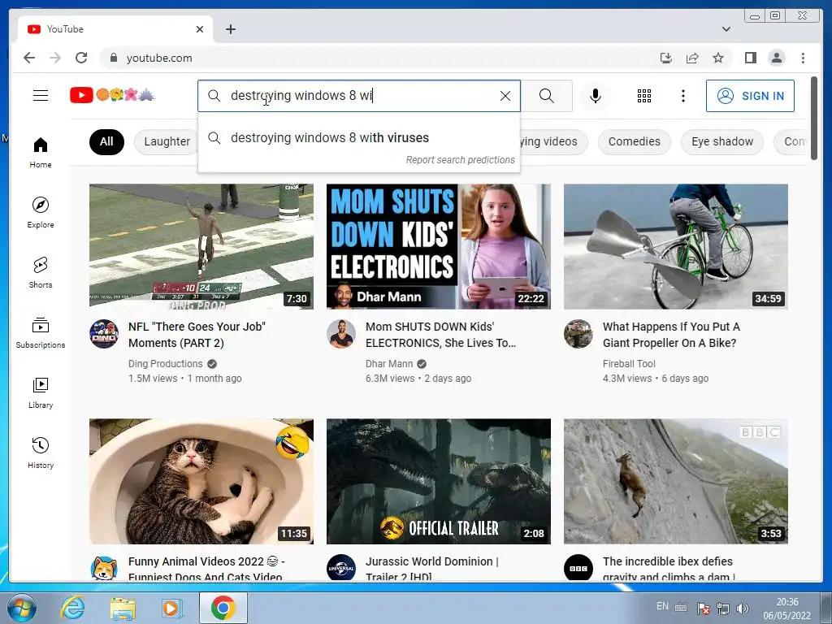Click Report search predictions link
The width and height of the screenshot is (832, 624).
[x=460, y=160]
